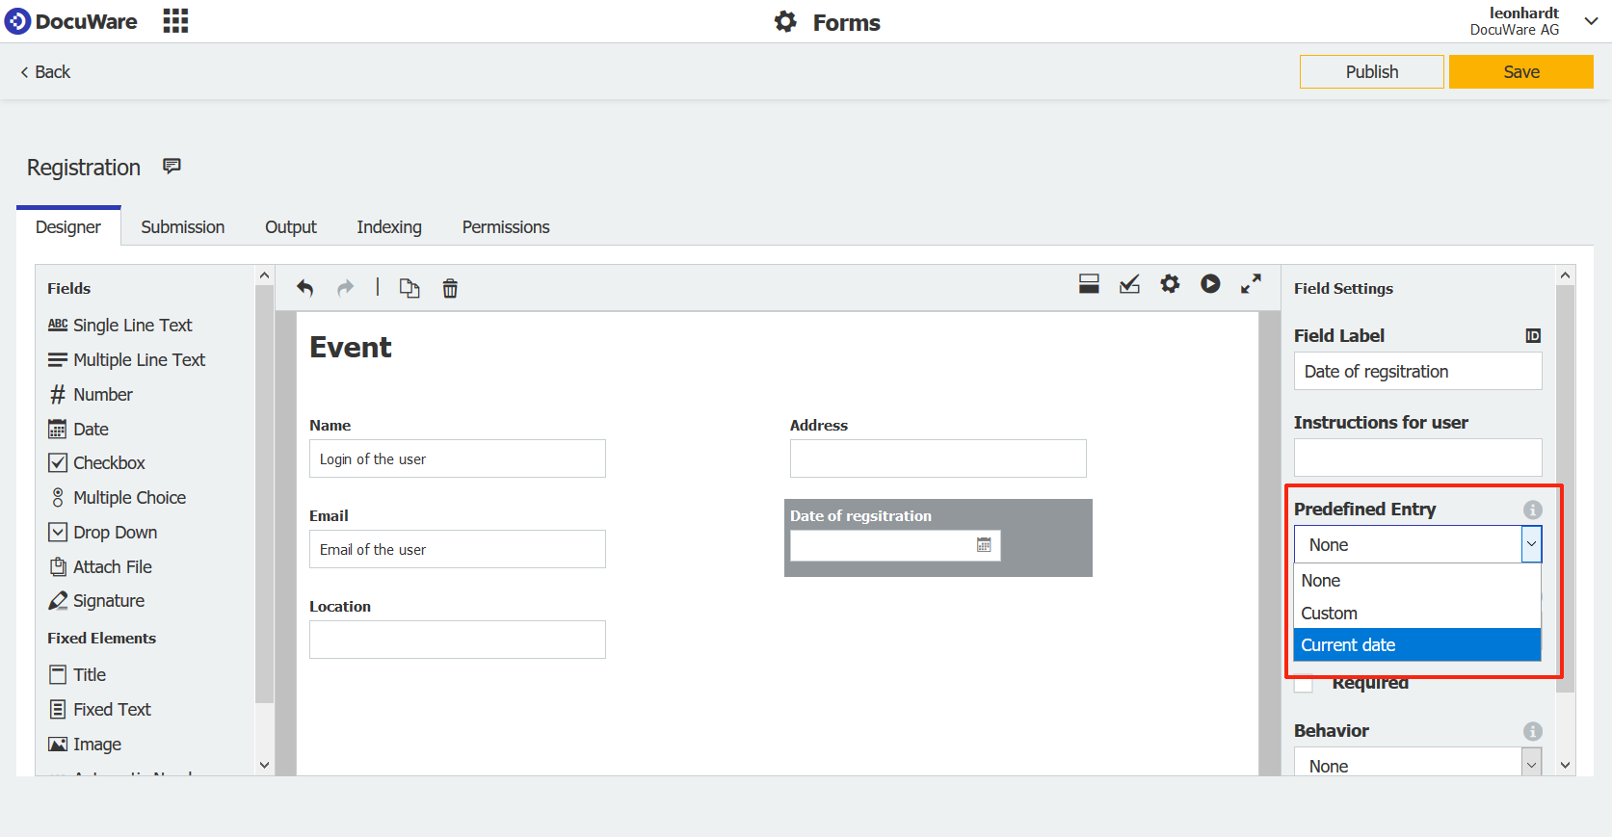The width and height of the screenshot is (1612, 837).
Task: Open the DocuWare apps grid menu
Action: point(175,21)
